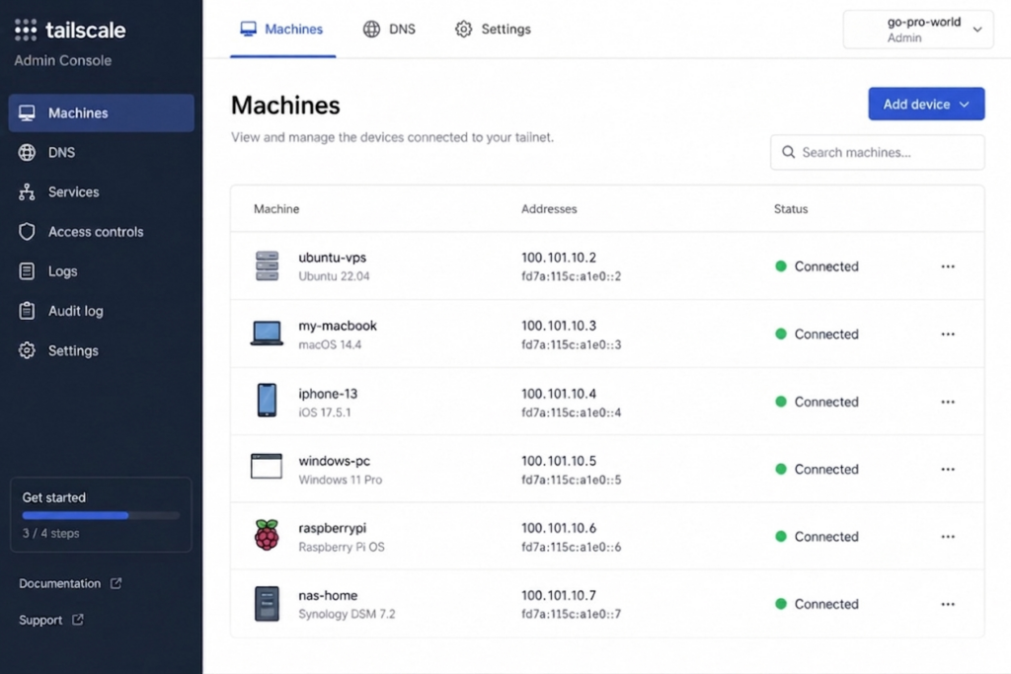Click the windows-pc window icon
1011x674 pixels.
[267, 466]
